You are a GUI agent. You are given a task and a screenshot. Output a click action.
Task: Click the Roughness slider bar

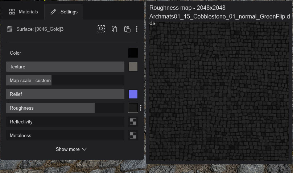coord(65,108)
